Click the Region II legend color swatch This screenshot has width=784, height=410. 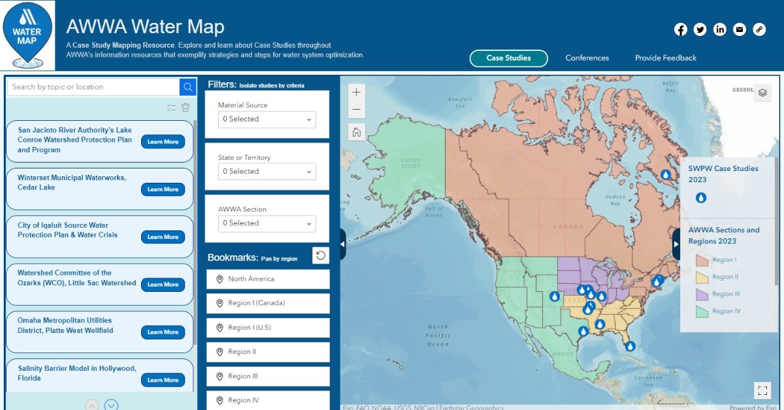tap(702, 277)
